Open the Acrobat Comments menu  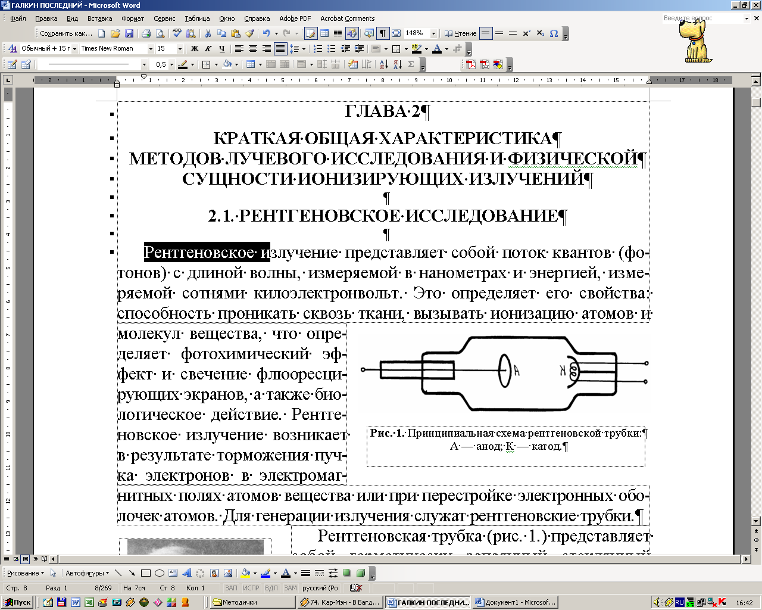point(347,18)
